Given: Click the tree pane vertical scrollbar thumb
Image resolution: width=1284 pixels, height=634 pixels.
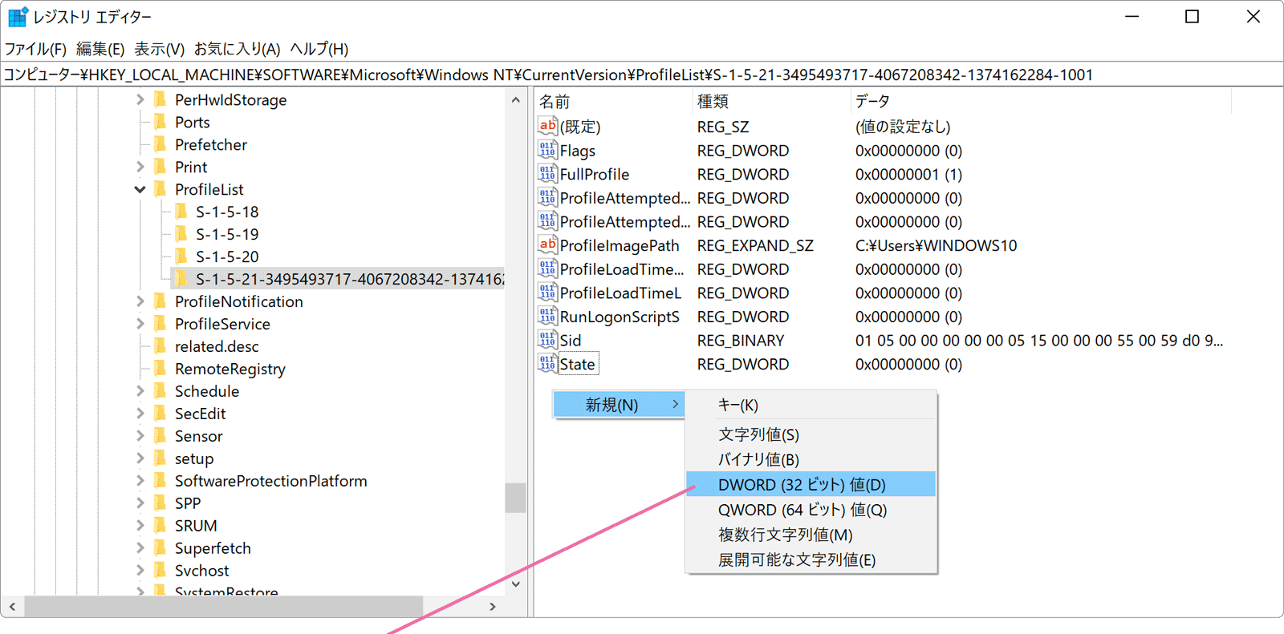Looking at the screenshot, I should coord(516,498).
